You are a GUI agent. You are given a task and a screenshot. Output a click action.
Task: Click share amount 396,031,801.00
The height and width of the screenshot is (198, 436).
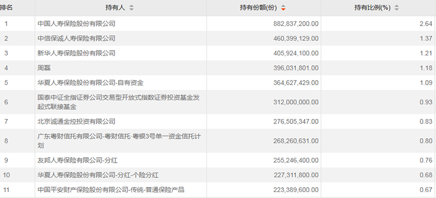click(x=296, y=68)
